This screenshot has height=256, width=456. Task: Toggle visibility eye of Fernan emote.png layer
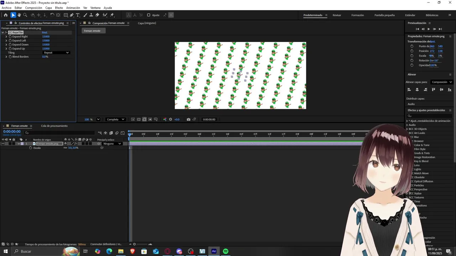pos(3,144)
